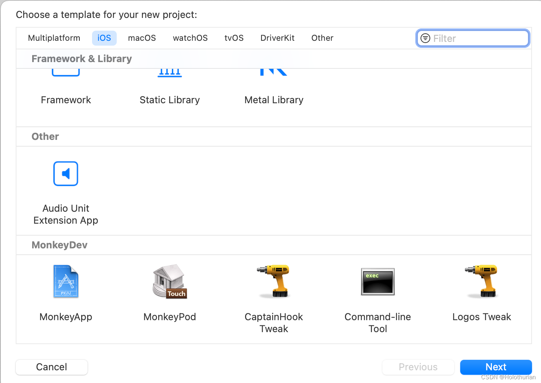Select the Metal Library template label

(x=274, y=100)
